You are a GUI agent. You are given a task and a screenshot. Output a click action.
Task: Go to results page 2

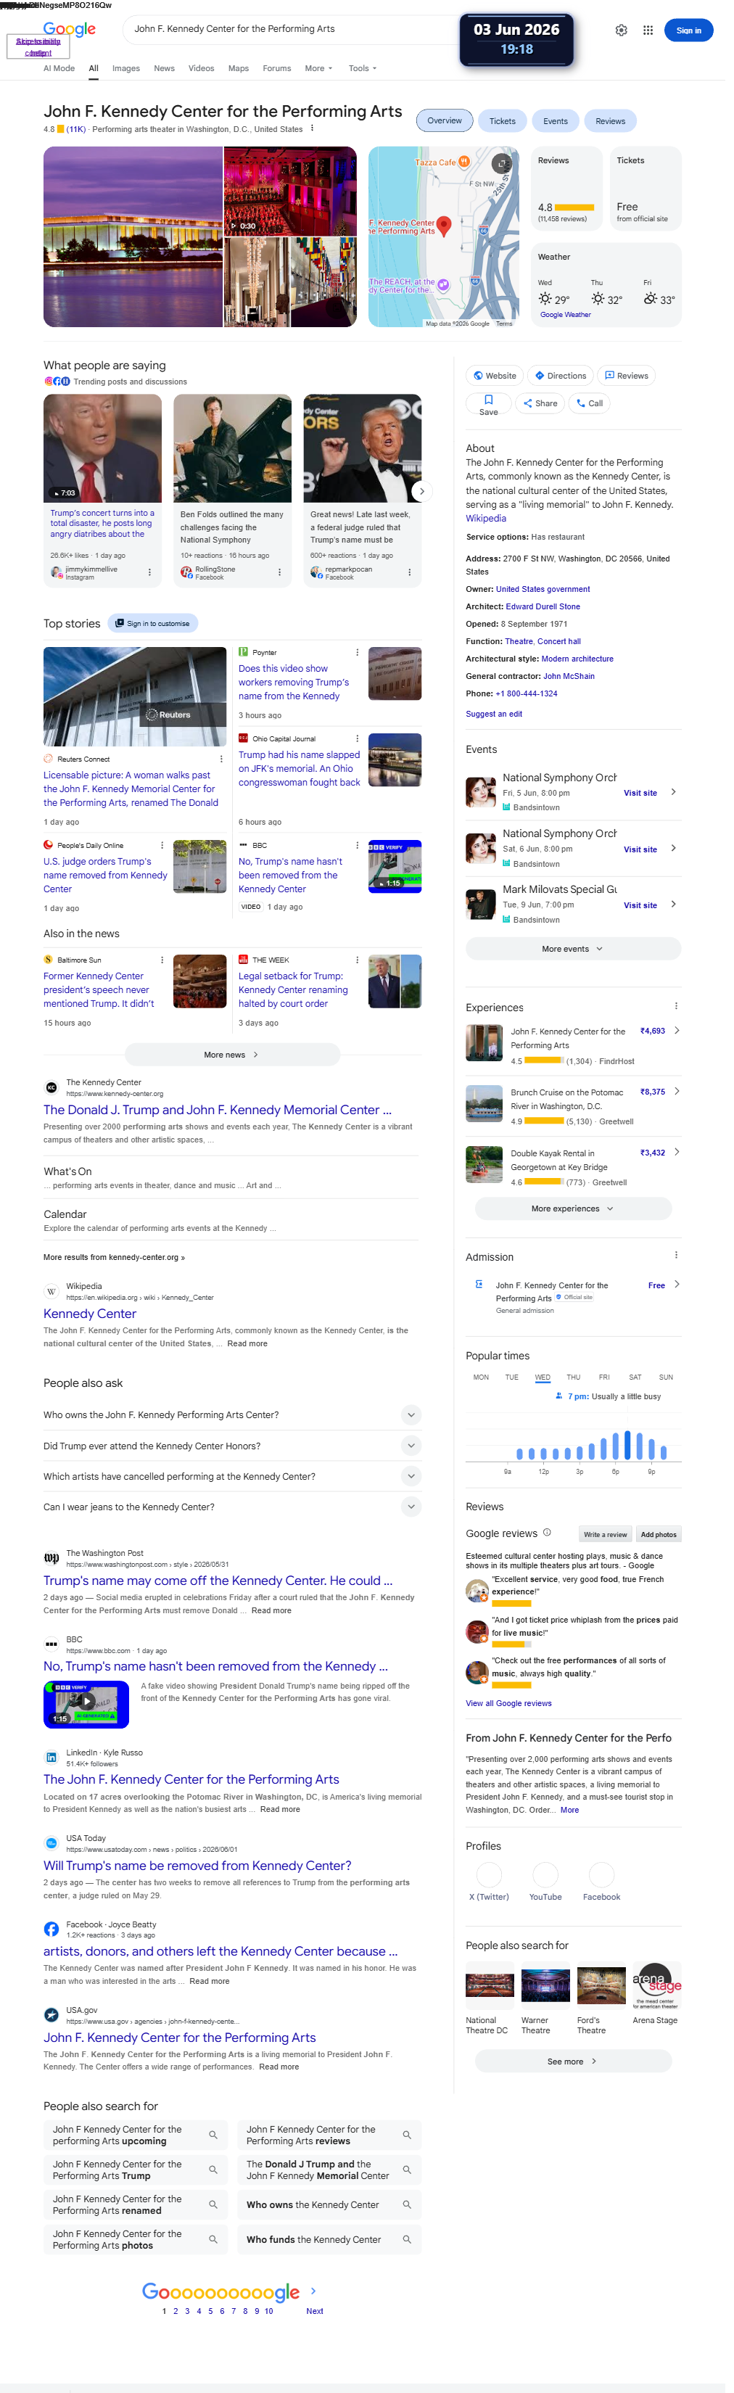pyautogui.click(x=176, y=2311)
